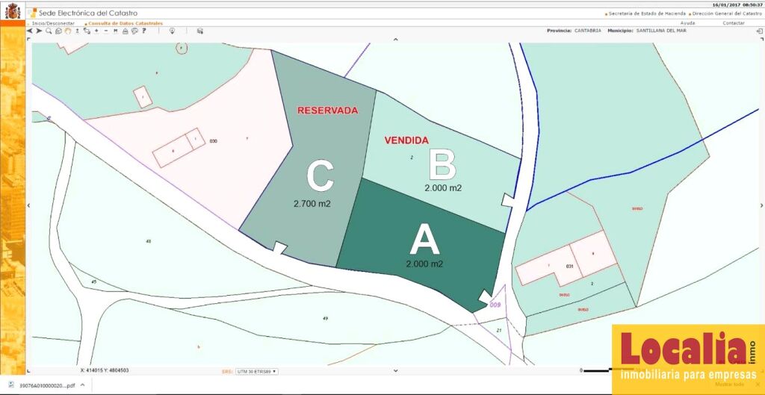This screenshot has width=765, height=395.
Task: Click the back arrow navigation icon
Action: [30, 31]
